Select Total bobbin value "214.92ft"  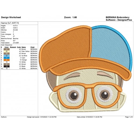click(16, 43)
